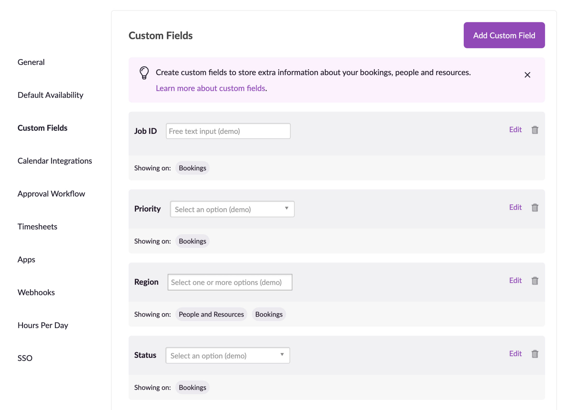Click the lightbulb tip icon
This screenshot has height=410, width=566.
pyautogui.click(x=144, y=73)
